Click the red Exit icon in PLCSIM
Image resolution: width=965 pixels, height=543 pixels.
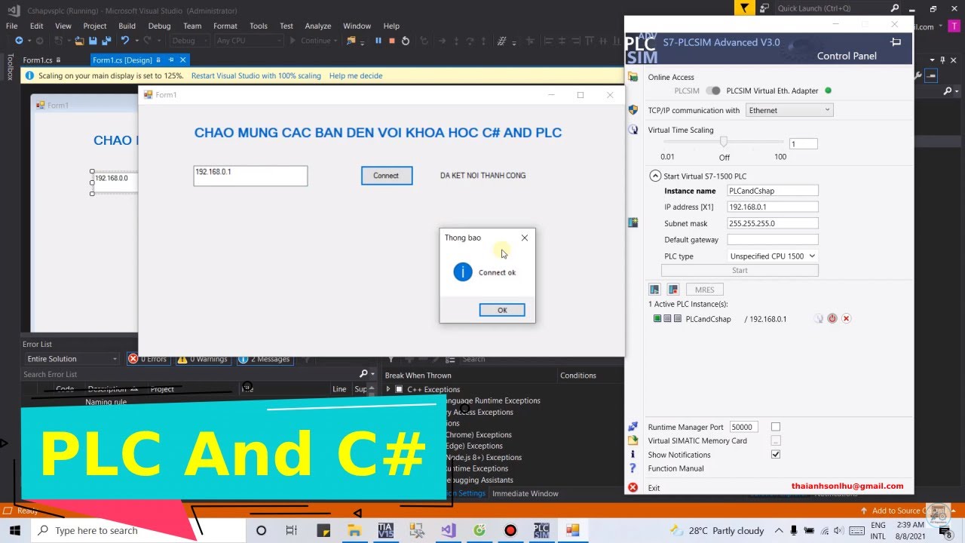tap(633, 487)
